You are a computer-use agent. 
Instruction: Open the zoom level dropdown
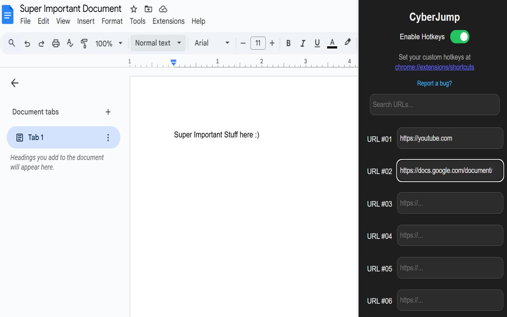tap(109, 43)
